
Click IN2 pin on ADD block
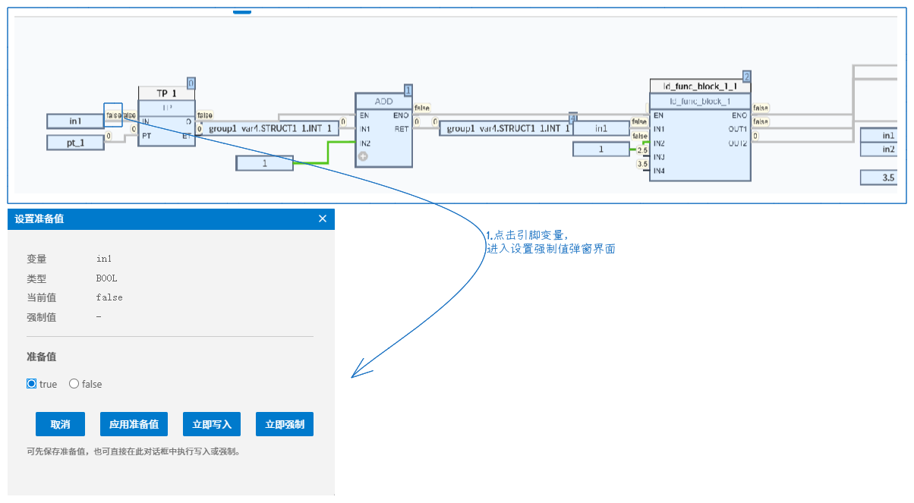tap(365, 143)
